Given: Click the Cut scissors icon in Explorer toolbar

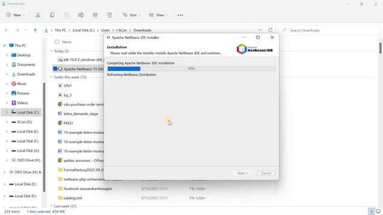Looking at the screenshot, I should click(x=38, y=15).
